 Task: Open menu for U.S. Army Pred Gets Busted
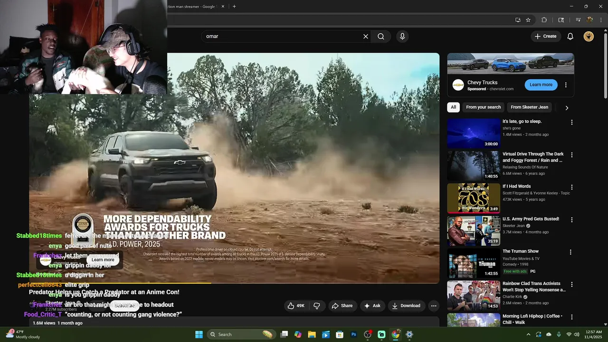click(x=571, y=220)
